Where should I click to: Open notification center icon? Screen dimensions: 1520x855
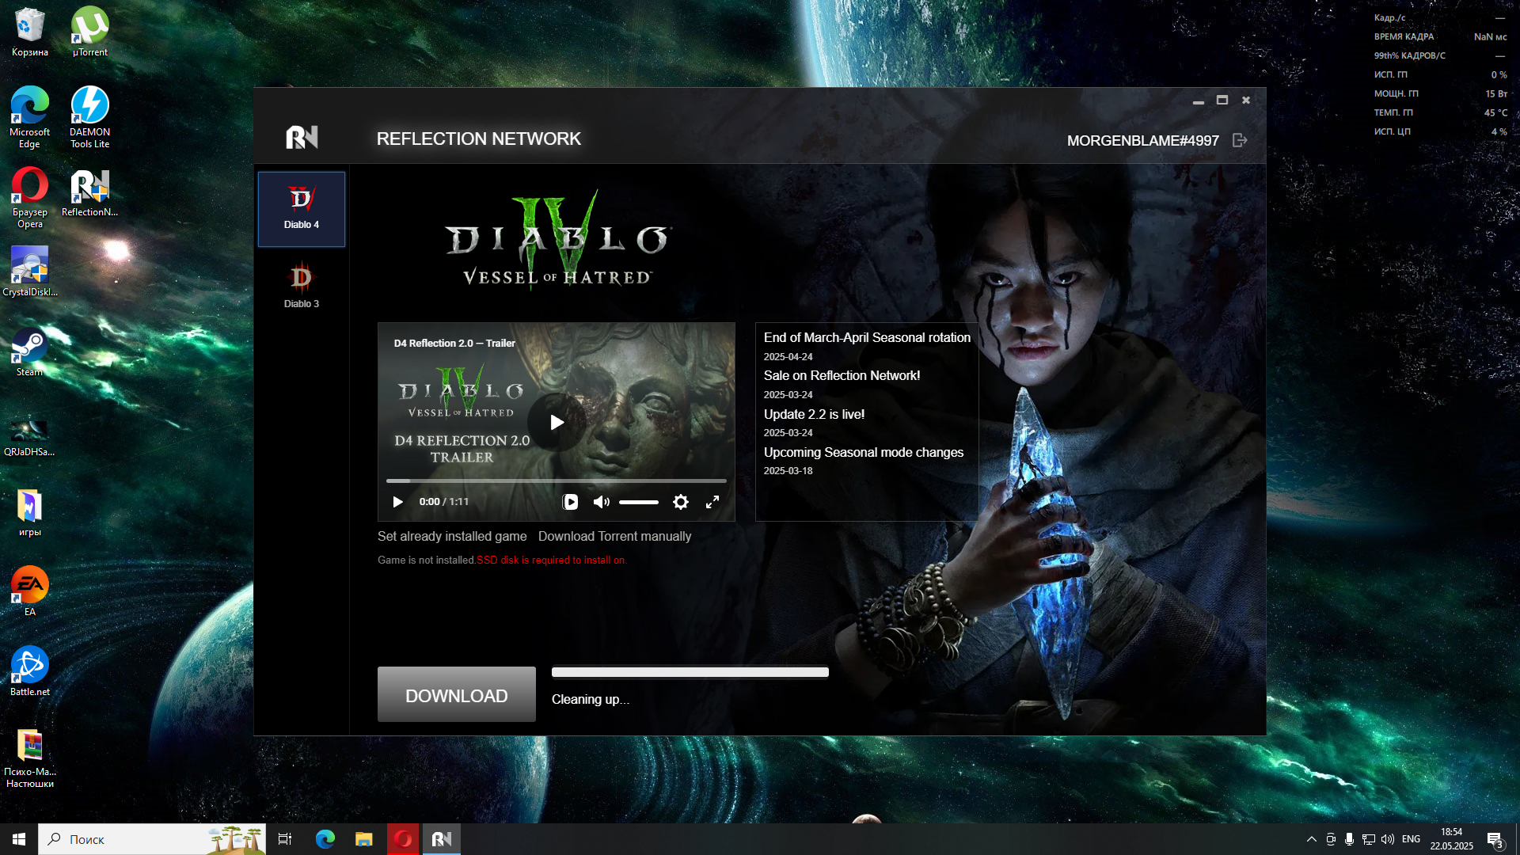(x=1495, y=840)
